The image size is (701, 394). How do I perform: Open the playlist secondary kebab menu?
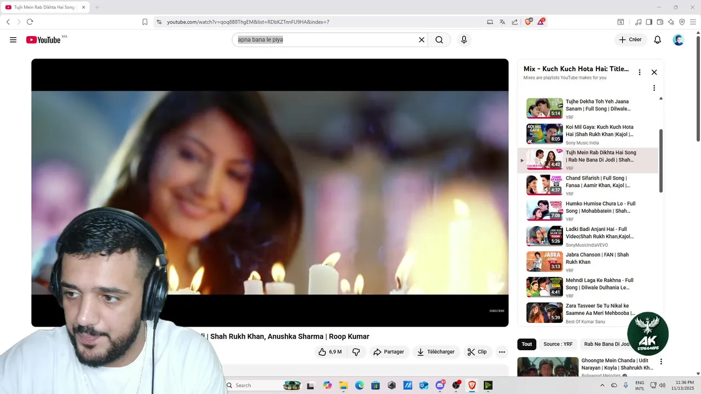click(x=654, y=88)
